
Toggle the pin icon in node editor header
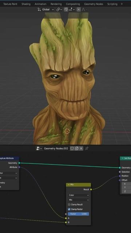coord(87,148)
